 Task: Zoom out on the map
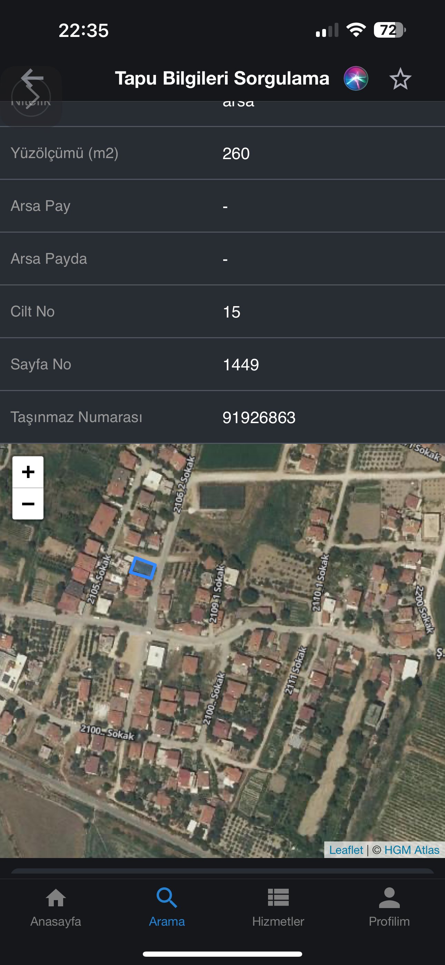coord(28,504)
